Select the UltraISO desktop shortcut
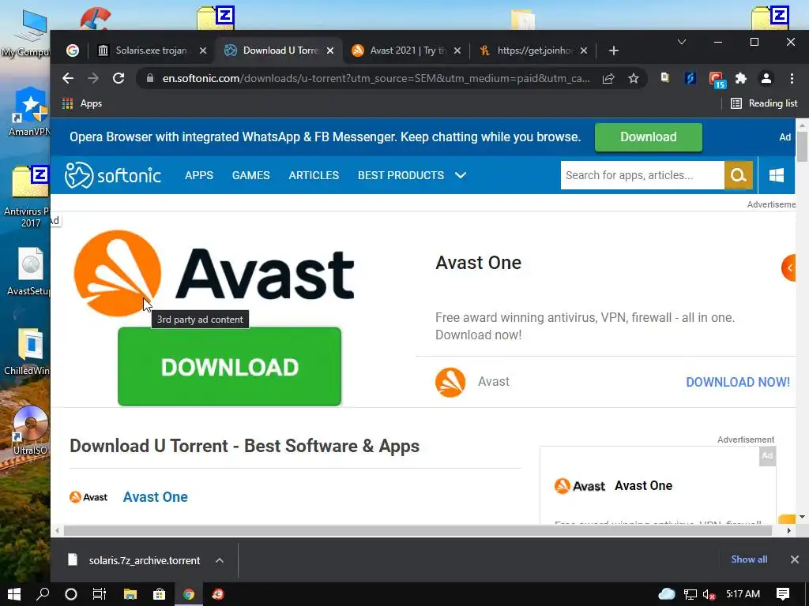Image resolution: width=809 pixels, height=606 pixels. (29, 431)
